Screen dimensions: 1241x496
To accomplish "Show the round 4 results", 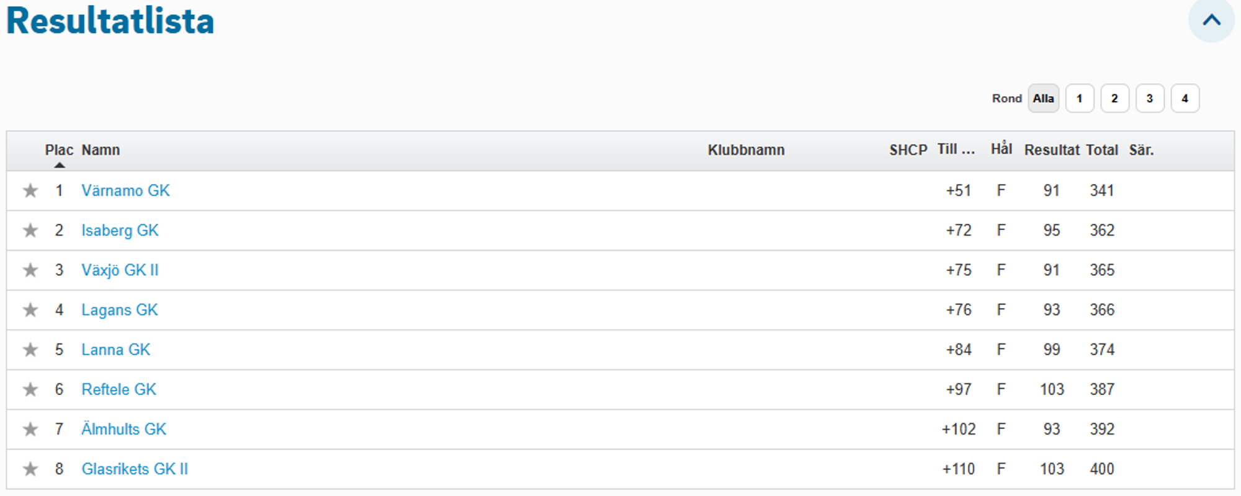I will click(1185, 99).
